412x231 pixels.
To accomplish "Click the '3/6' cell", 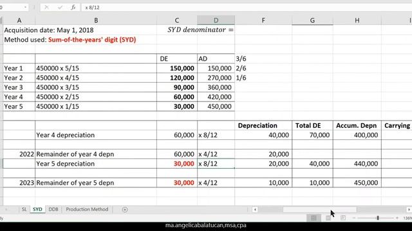I will click(x=263, y=58).
